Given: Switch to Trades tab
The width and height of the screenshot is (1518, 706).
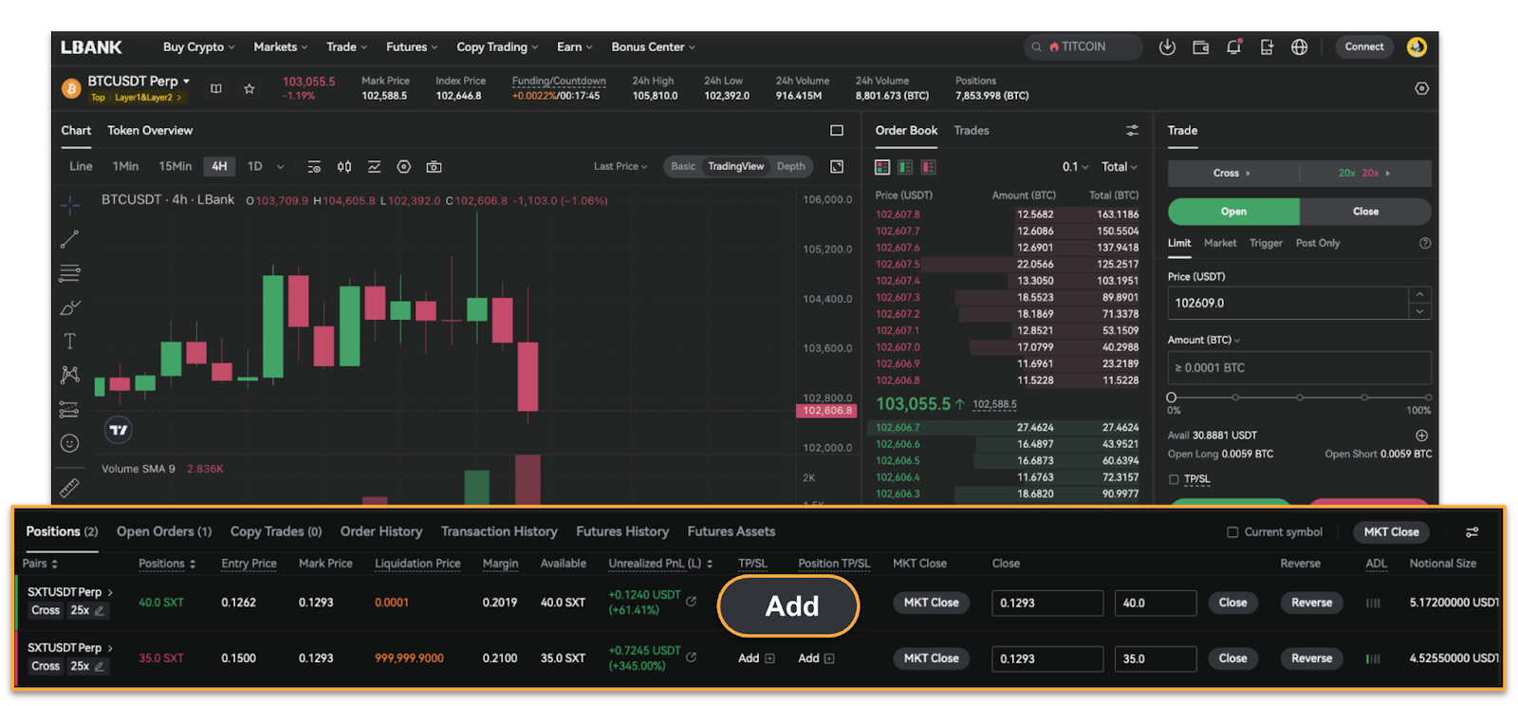Looking at the screenshot, I should click(972, 130).
